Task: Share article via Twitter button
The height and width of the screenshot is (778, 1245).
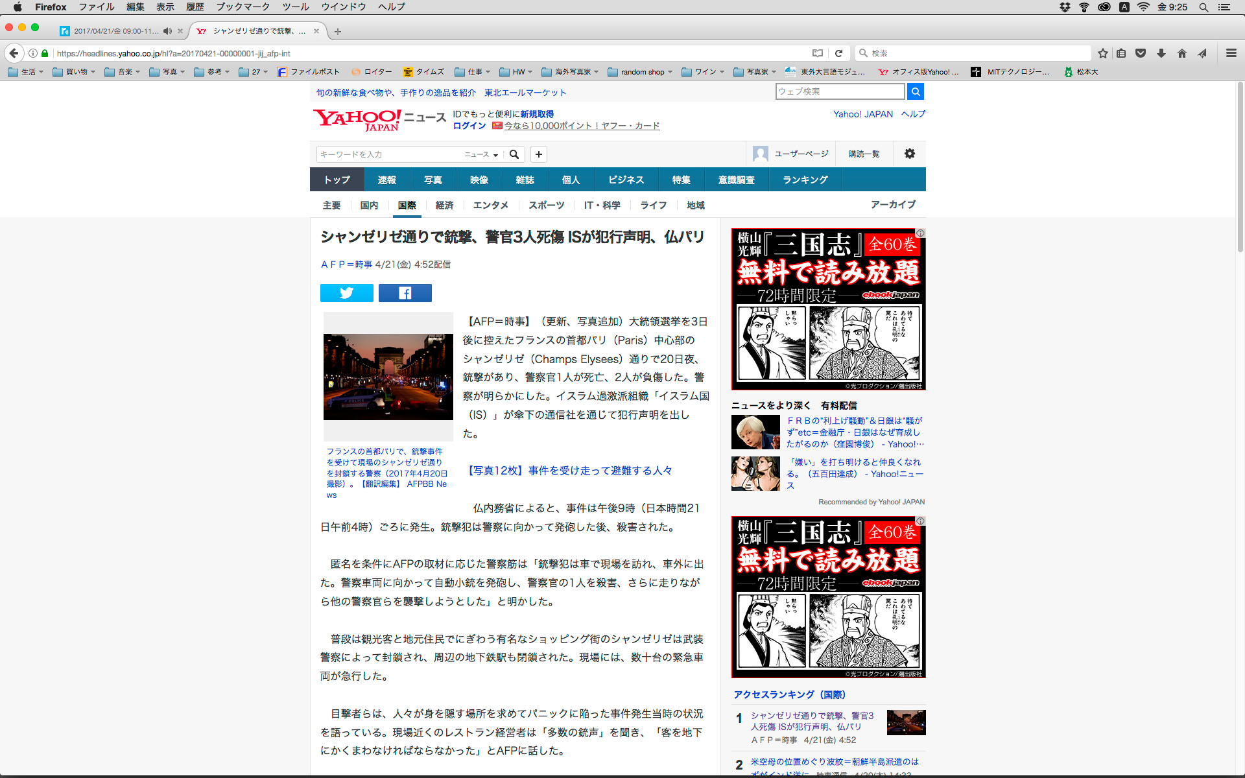Action: (x=346, y=293)
